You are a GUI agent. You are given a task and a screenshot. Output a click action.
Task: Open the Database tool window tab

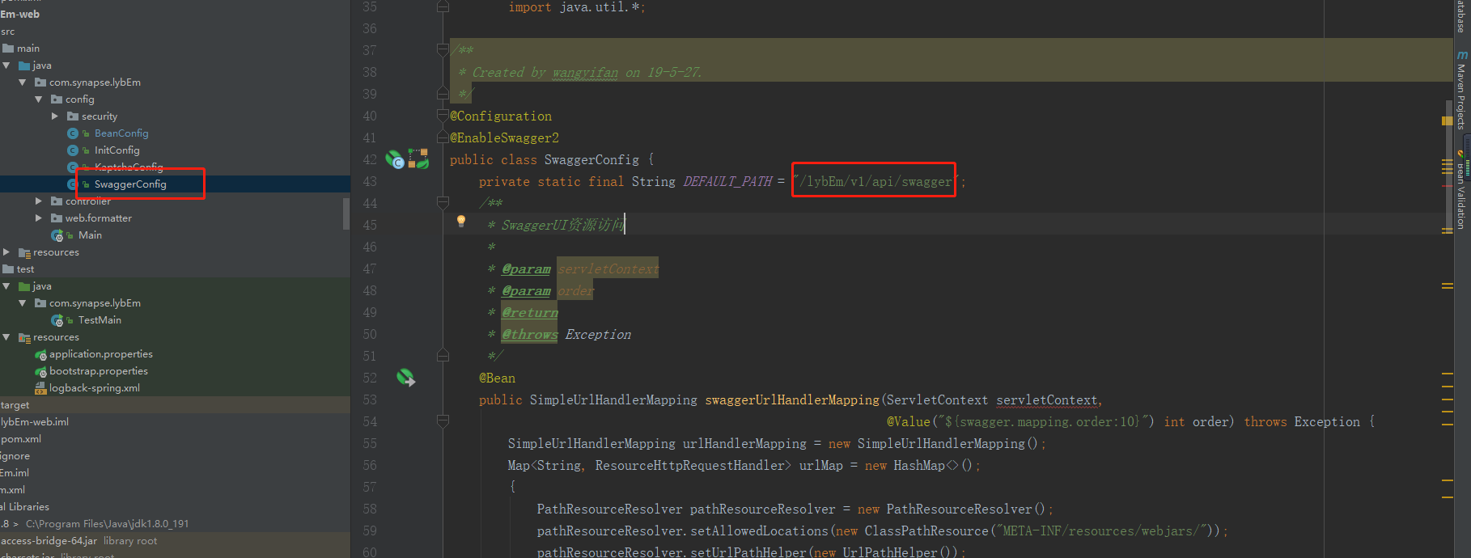[1461, 15]
